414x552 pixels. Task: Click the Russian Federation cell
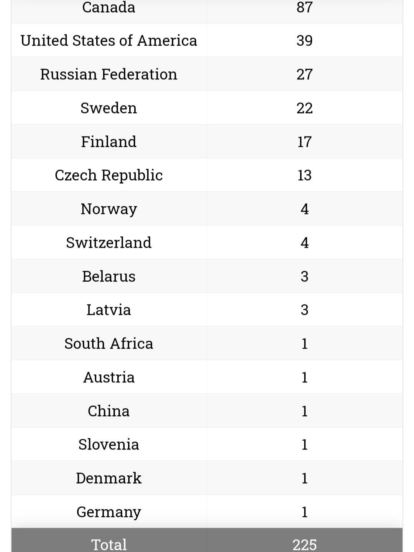click(108, 74)
